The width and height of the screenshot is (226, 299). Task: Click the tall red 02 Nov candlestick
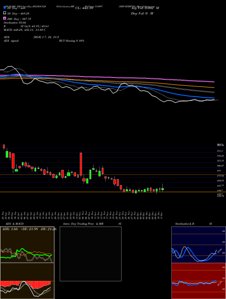[x=81, y=164]
